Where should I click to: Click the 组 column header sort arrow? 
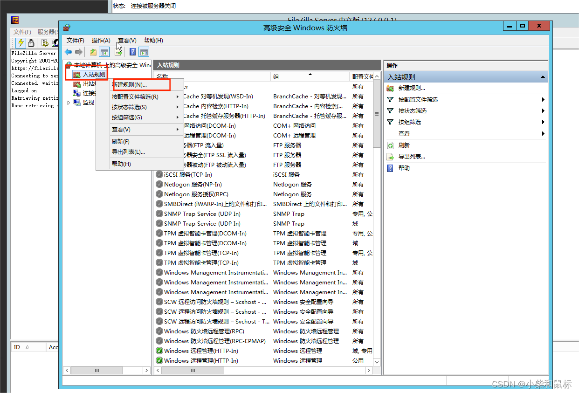coord(310,74)
